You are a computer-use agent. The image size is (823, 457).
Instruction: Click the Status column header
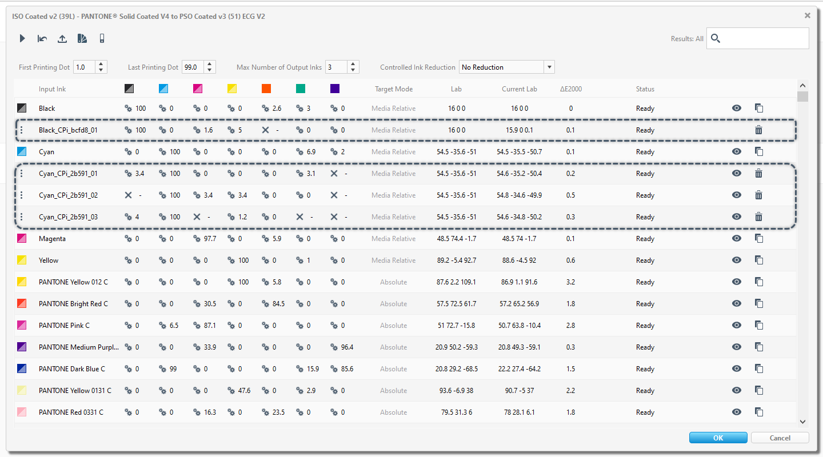coord(645,89)
